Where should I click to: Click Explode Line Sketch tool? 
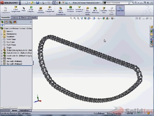tap(111, 11)
